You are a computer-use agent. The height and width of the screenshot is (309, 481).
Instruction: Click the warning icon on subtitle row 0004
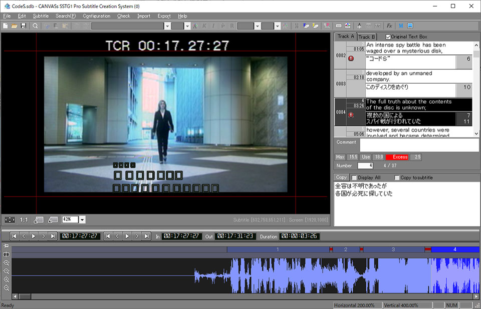pos(351,115)
